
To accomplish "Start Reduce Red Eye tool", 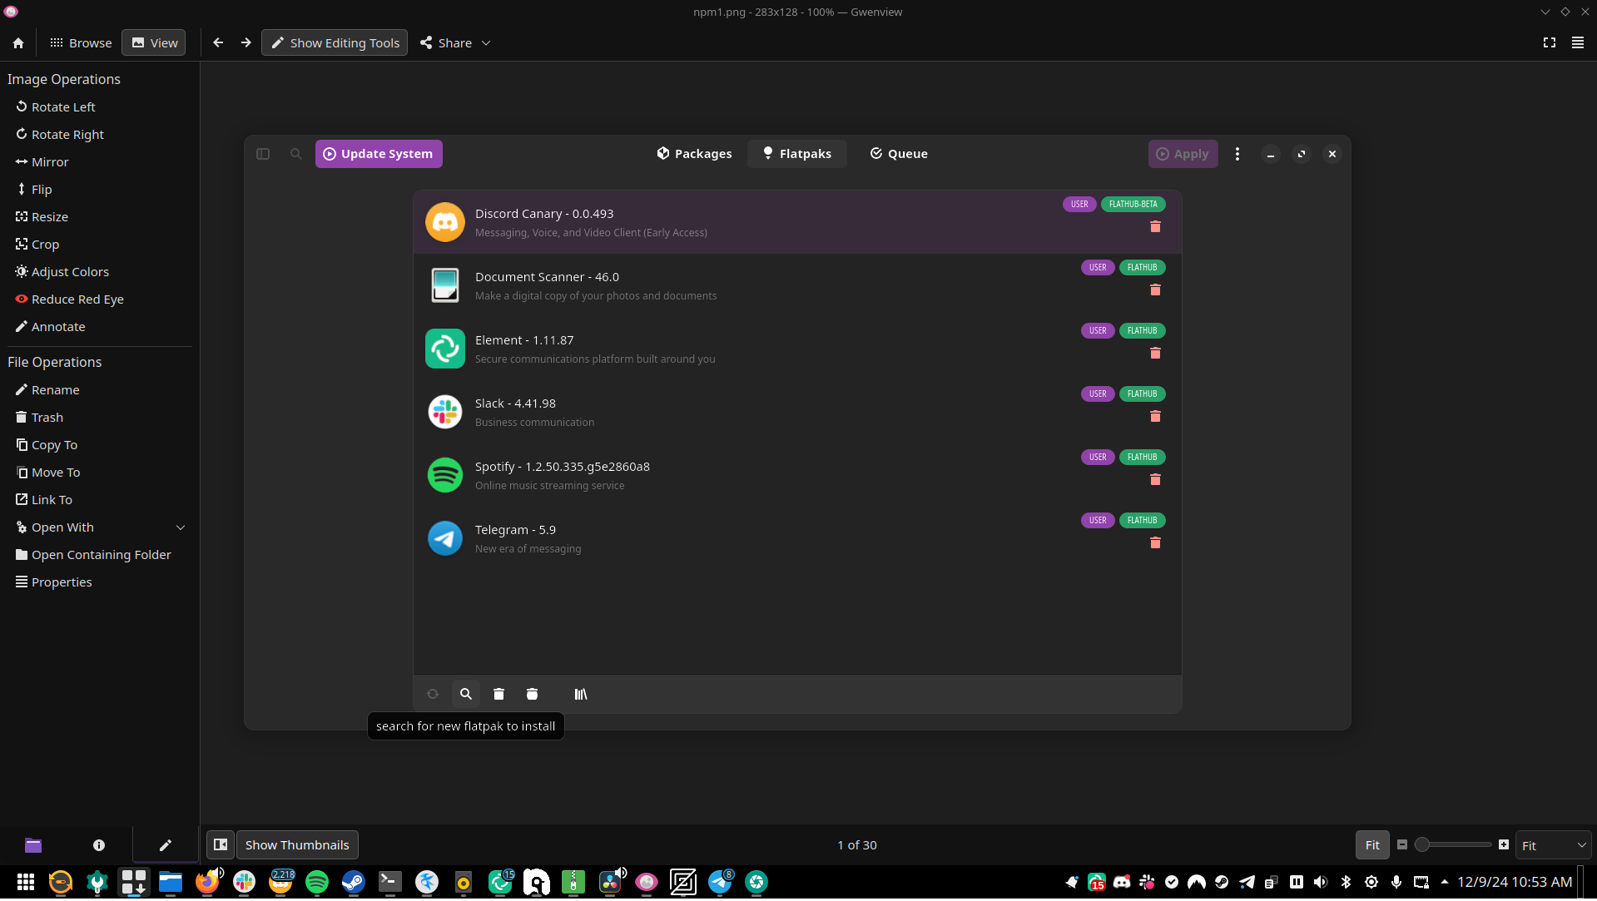I will [70, 300].
